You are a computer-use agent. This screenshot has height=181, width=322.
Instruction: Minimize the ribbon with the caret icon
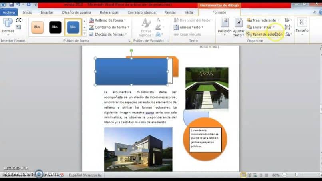[314, 12]
